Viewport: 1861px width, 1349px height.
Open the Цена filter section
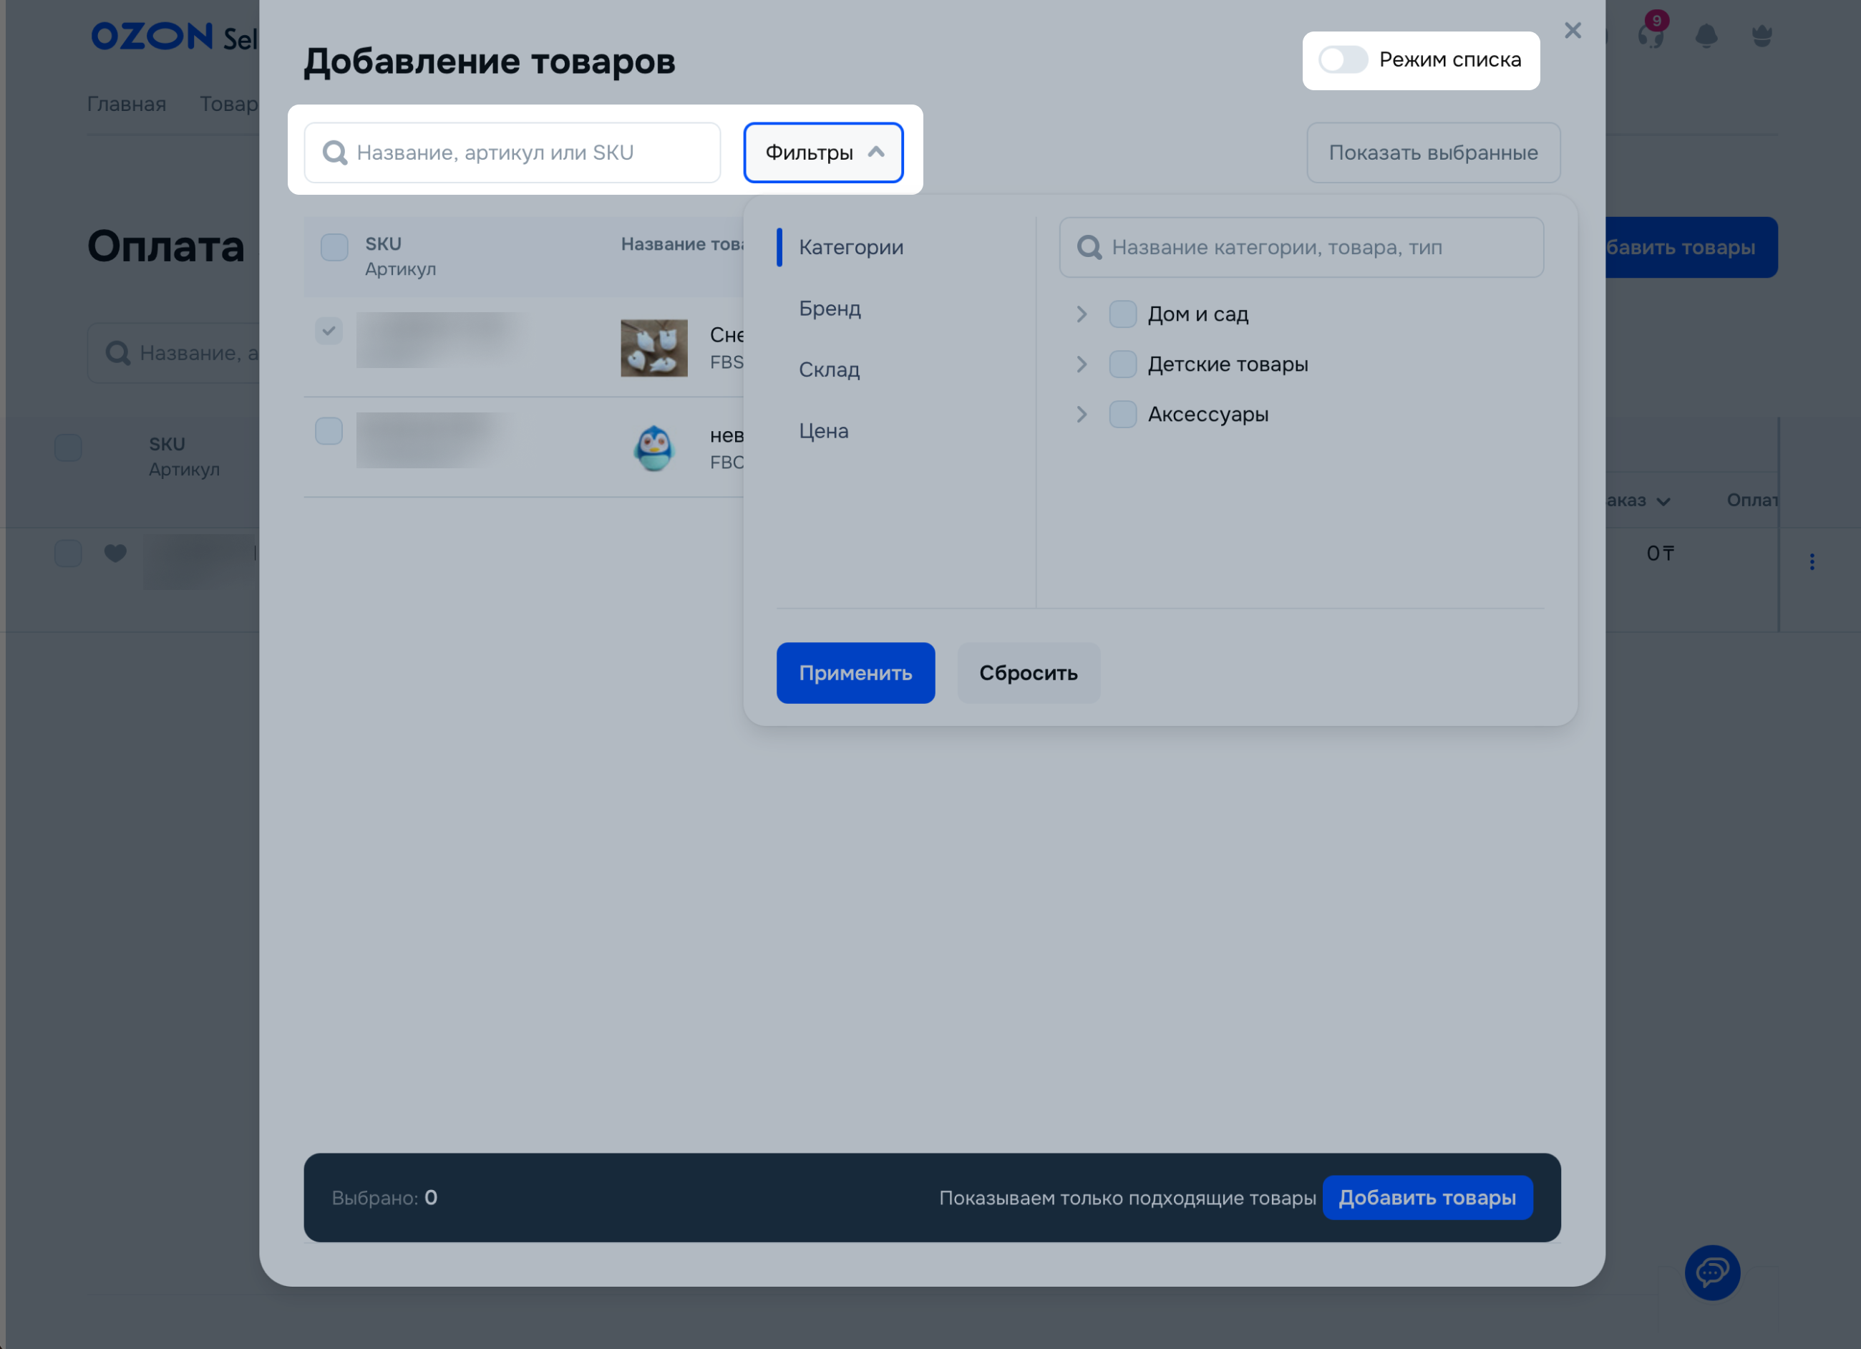point(823,431)
